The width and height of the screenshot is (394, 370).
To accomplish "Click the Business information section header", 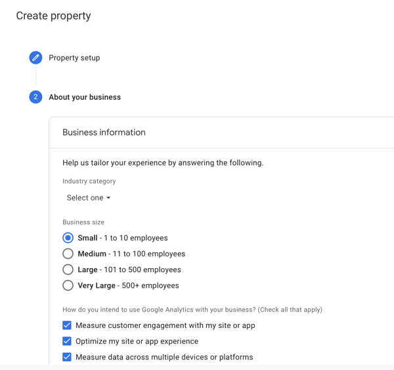I will coord(104,132).
